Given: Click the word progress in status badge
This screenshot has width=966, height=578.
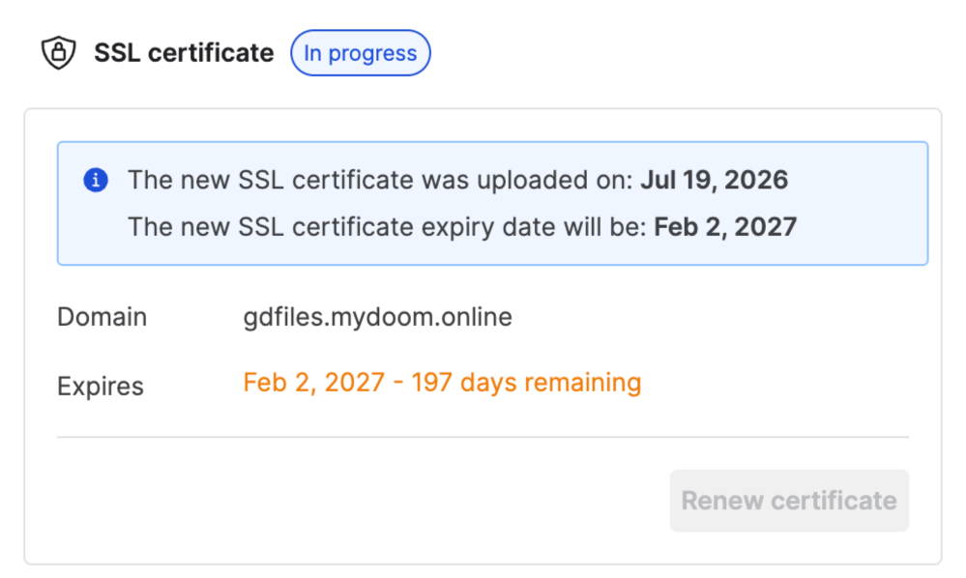Looking at the screenshot, I should (372, 54).
